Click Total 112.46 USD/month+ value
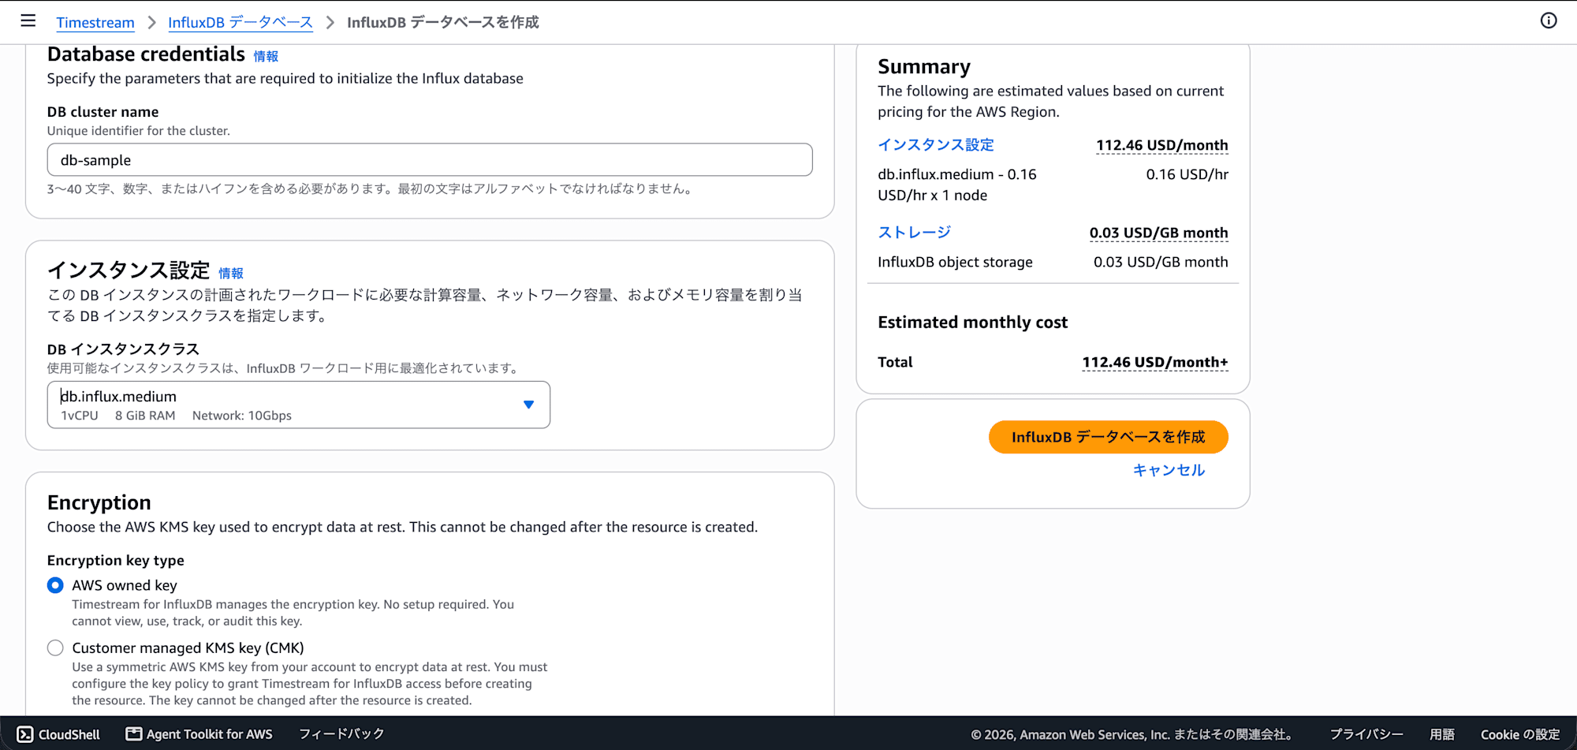Image resolution: width=1577 pixels, height=750 pixels. [x=1154, y=362]
